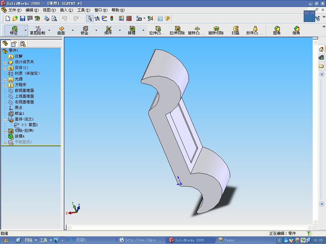Open the 视图(V) menu

point(49,10)
